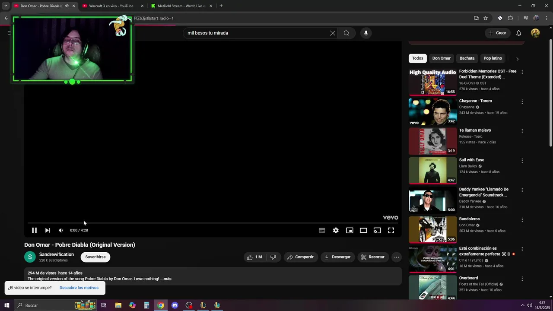The height and width of the screenshot is (311, 553).
Task: Open Chrome three-dot menu
Action: click(x=547, y=18)
